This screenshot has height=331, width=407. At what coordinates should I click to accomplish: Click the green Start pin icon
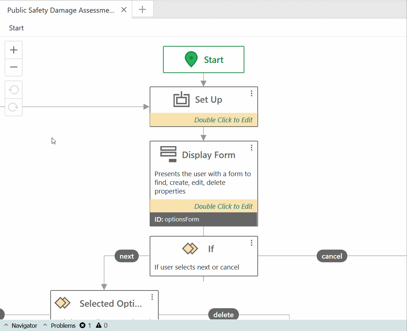coord(191,60)
